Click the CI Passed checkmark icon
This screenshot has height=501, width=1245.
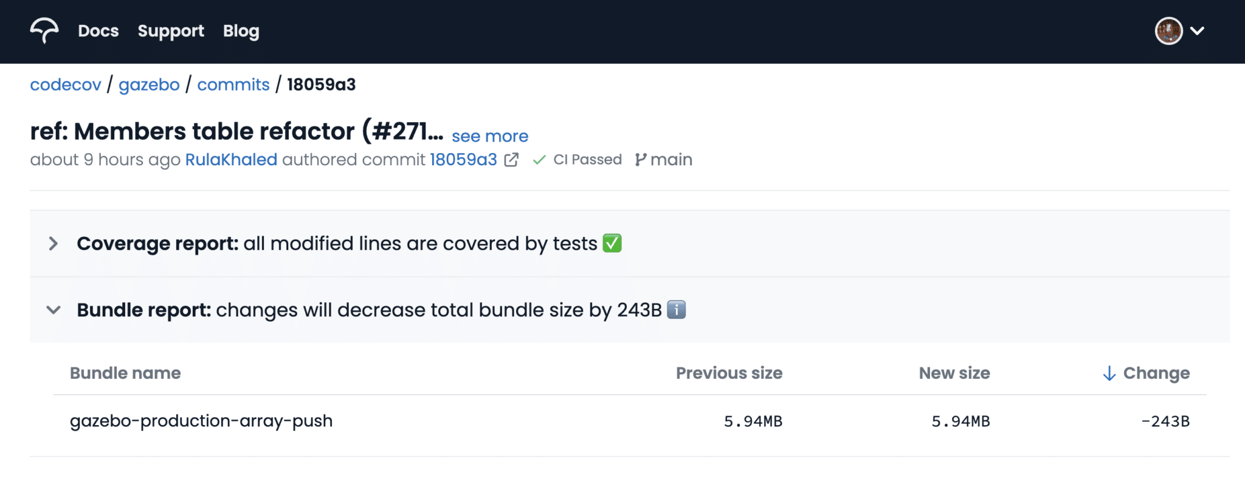pos(539,159)
